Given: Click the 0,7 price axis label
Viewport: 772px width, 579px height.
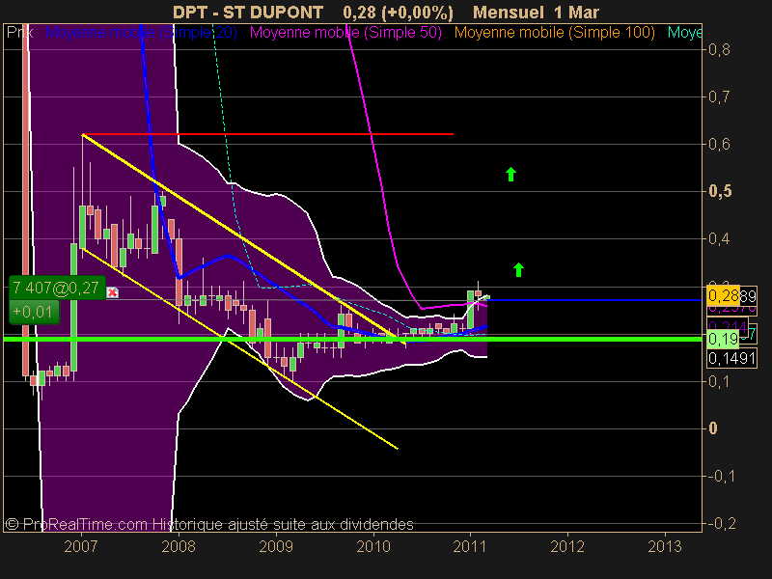Looking at the screenshot, I should [x=719, y=97].
